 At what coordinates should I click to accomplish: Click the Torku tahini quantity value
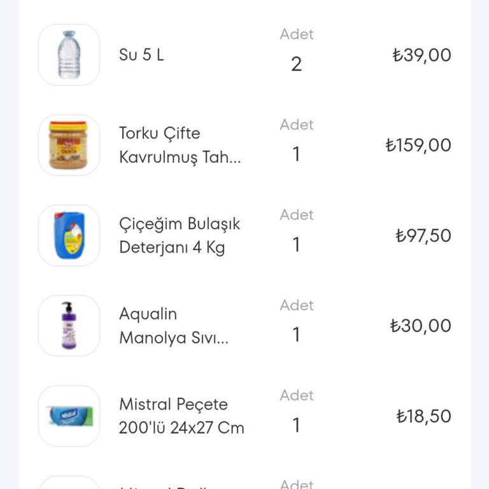pos(296,154)
